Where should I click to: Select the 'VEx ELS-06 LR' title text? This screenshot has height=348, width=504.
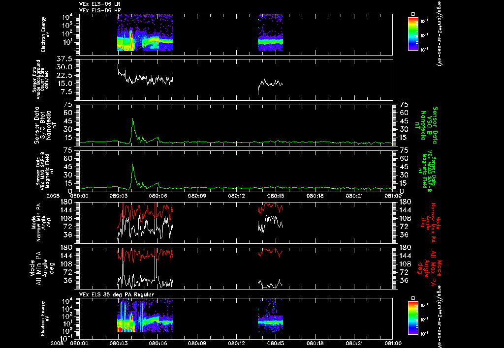click(x=100, y=4)
